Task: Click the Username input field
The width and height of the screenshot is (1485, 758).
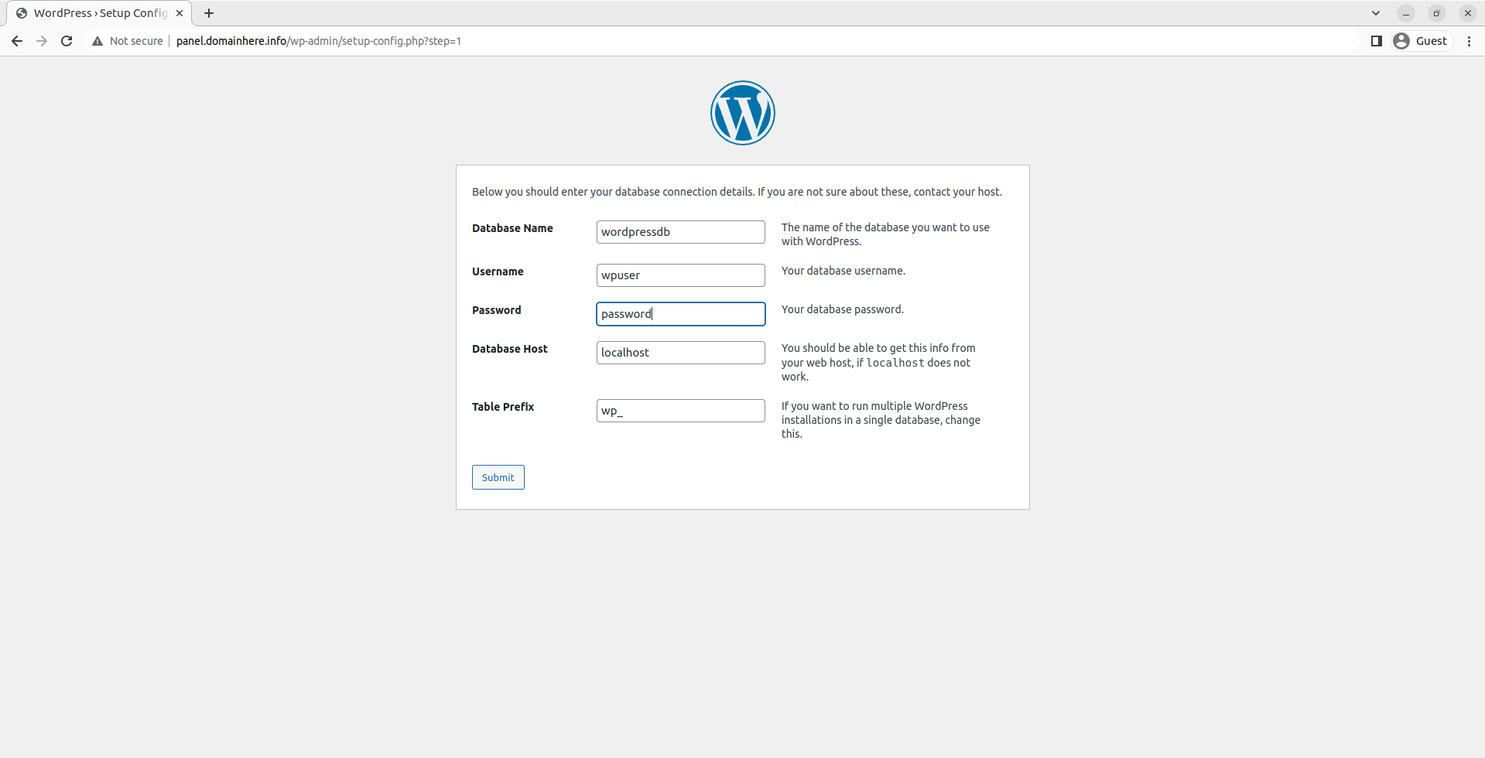Action: 681,275
